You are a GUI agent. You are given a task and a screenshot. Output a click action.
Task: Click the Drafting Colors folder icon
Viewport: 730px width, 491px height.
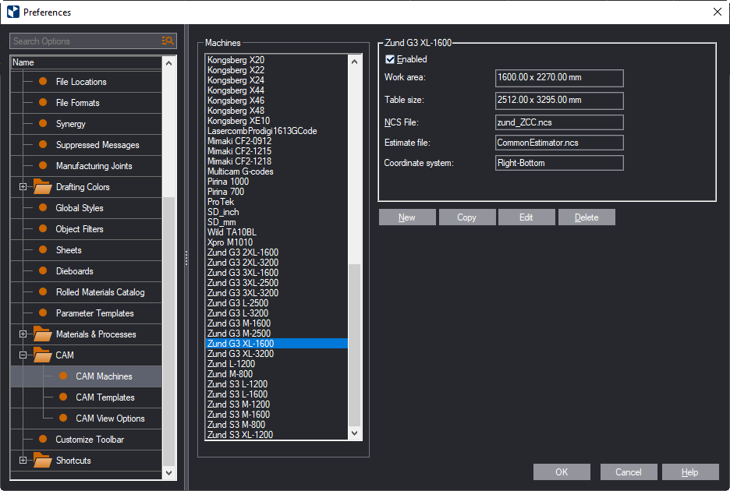[x=42, y=186]
